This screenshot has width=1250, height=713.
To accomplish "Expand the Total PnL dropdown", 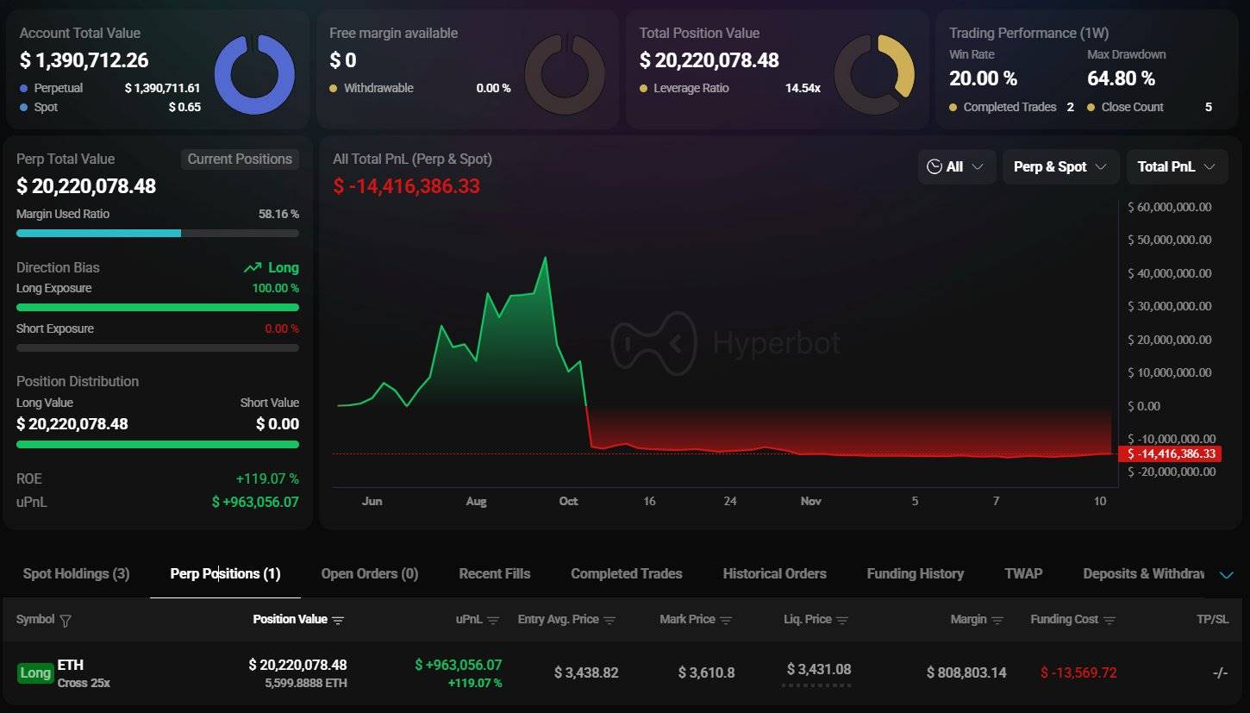I will click(1177, 166).
